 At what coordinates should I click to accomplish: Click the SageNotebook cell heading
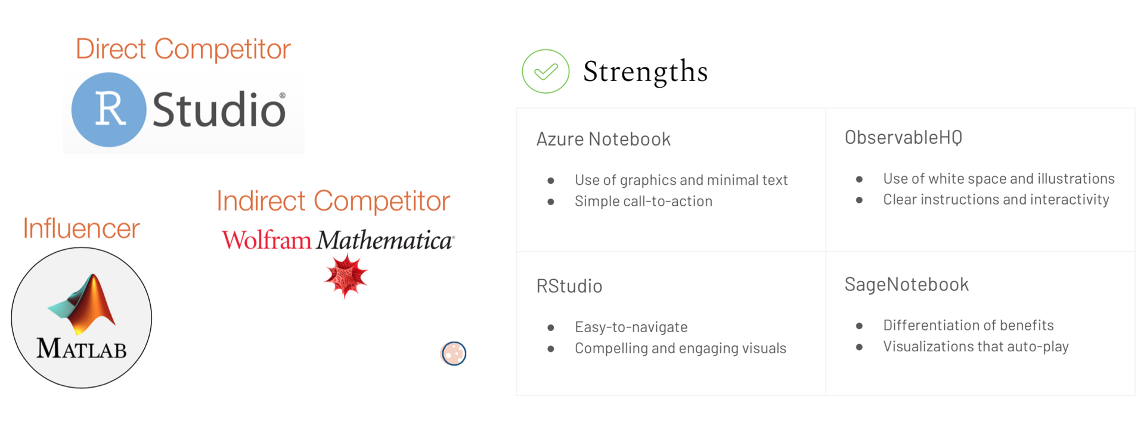coord(906,284)
